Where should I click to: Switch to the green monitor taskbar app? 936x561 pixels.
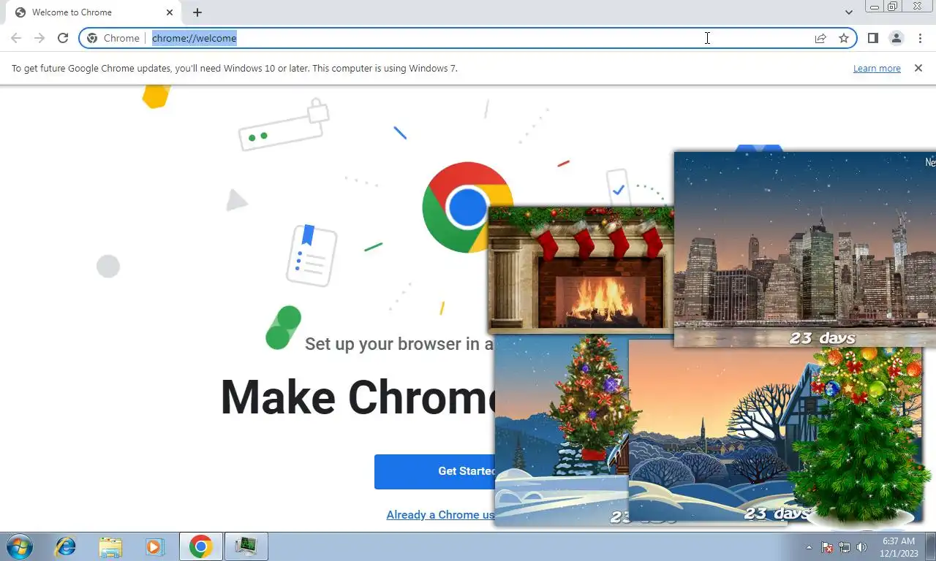[x=246, y=546]
